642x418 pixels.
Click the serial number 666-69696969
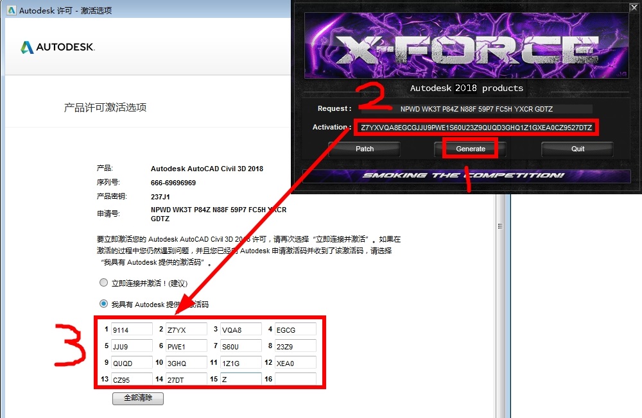173,183
